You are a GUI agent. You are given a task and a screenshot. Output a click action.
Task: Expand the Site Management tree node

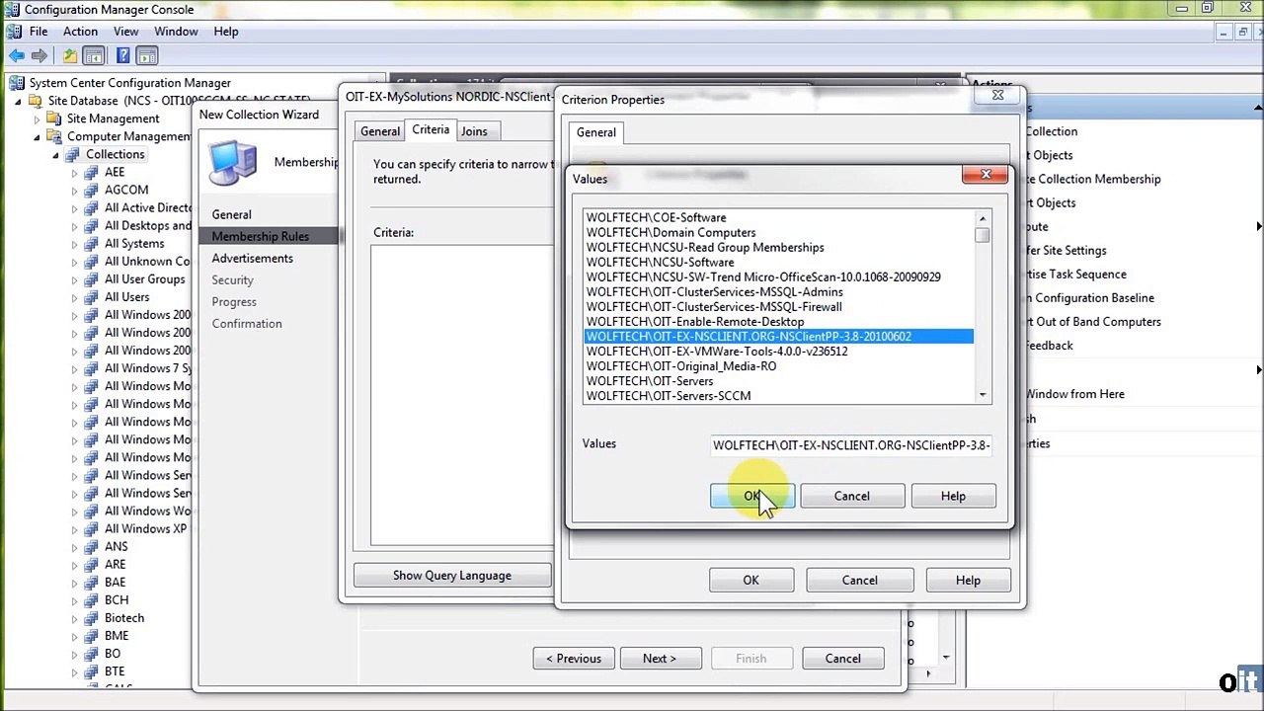[x=38, y=118]
